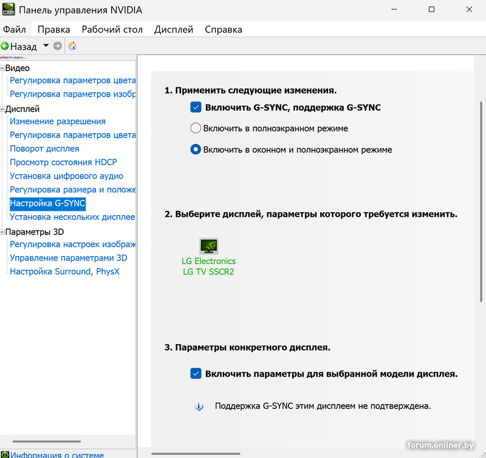Open Управление параметрами 3D link
The height and width of the screenshot is (458, 486).
point(69,258)
